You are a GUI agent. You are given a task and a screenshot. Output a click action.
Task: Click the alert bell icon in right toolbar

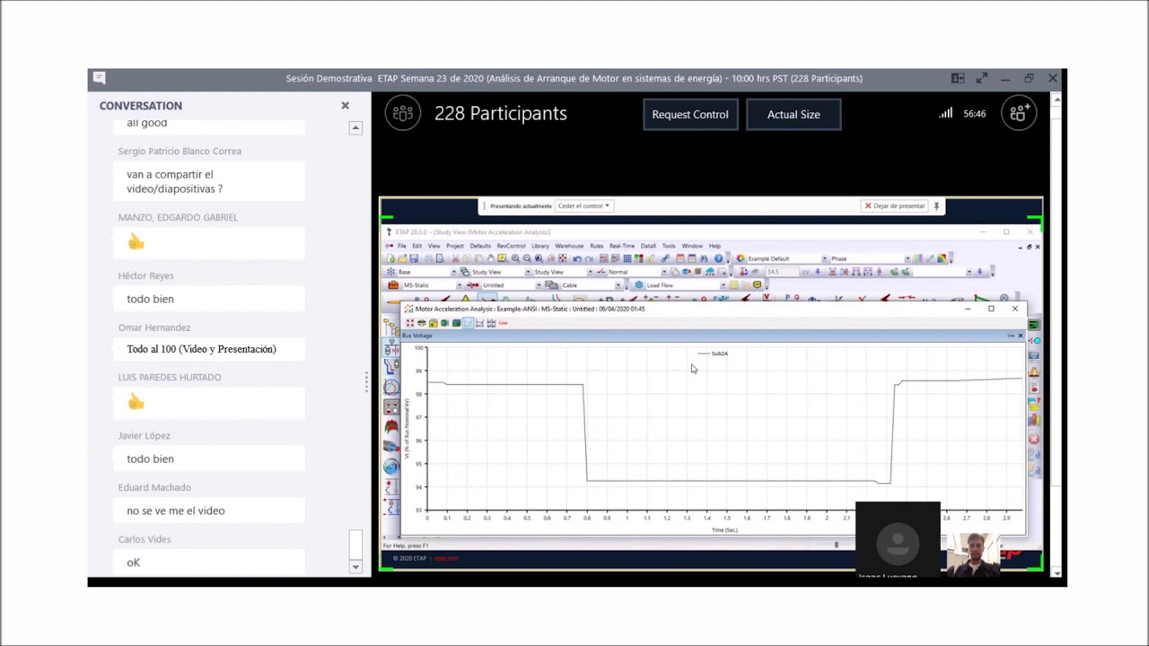(x=1034, y=372)
